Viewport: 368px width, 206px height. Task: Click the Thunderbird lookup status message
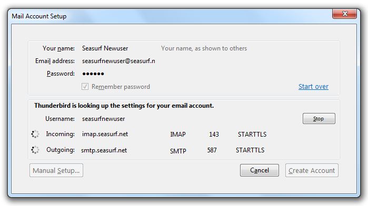click(x=124, y=106)
